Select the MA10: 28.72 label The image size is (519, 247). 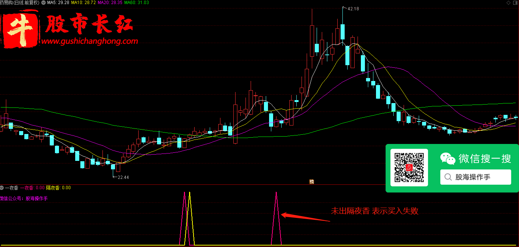(x=83, y=3)
